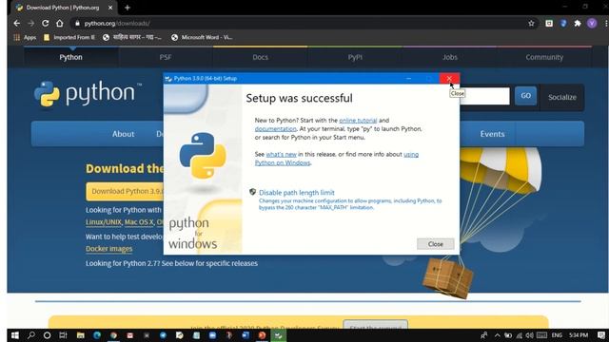Screen dimensions: 609x342
Task: Click the online tutorial link in Setup
Action: pyautogui.click(x=358, y=121)
